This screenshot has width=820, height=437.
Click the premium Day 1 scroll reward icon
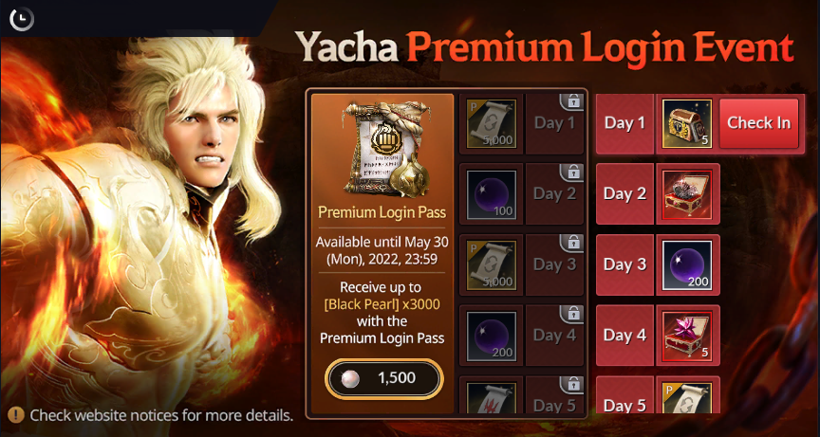(x=491, y=123)
